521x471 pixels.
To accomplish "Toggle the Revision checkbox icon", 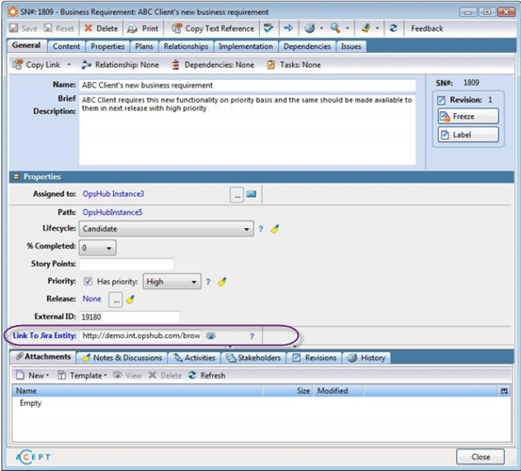I will (x=441, y=100).
